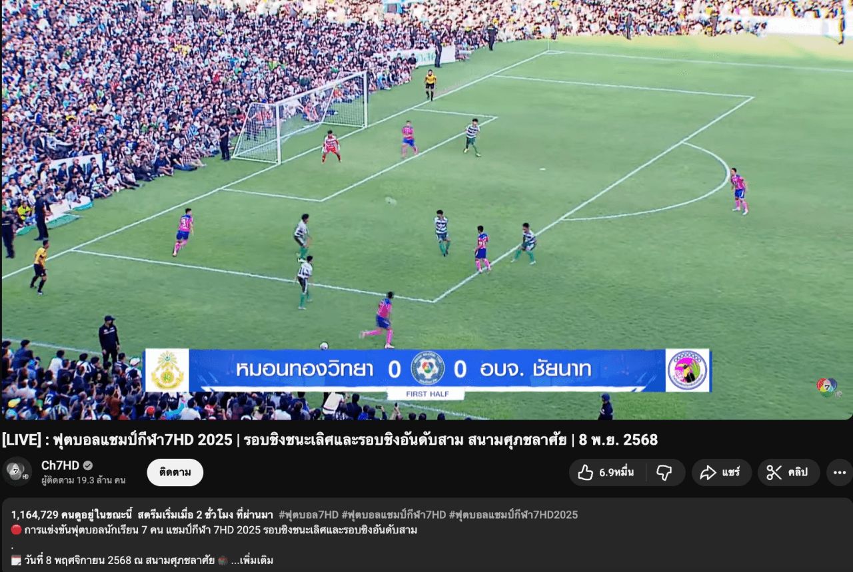This screenshot has height=572, width=853.
Task: Open the #ฟุตบอล7HD hashtag
Action: (x=309, y=514)
